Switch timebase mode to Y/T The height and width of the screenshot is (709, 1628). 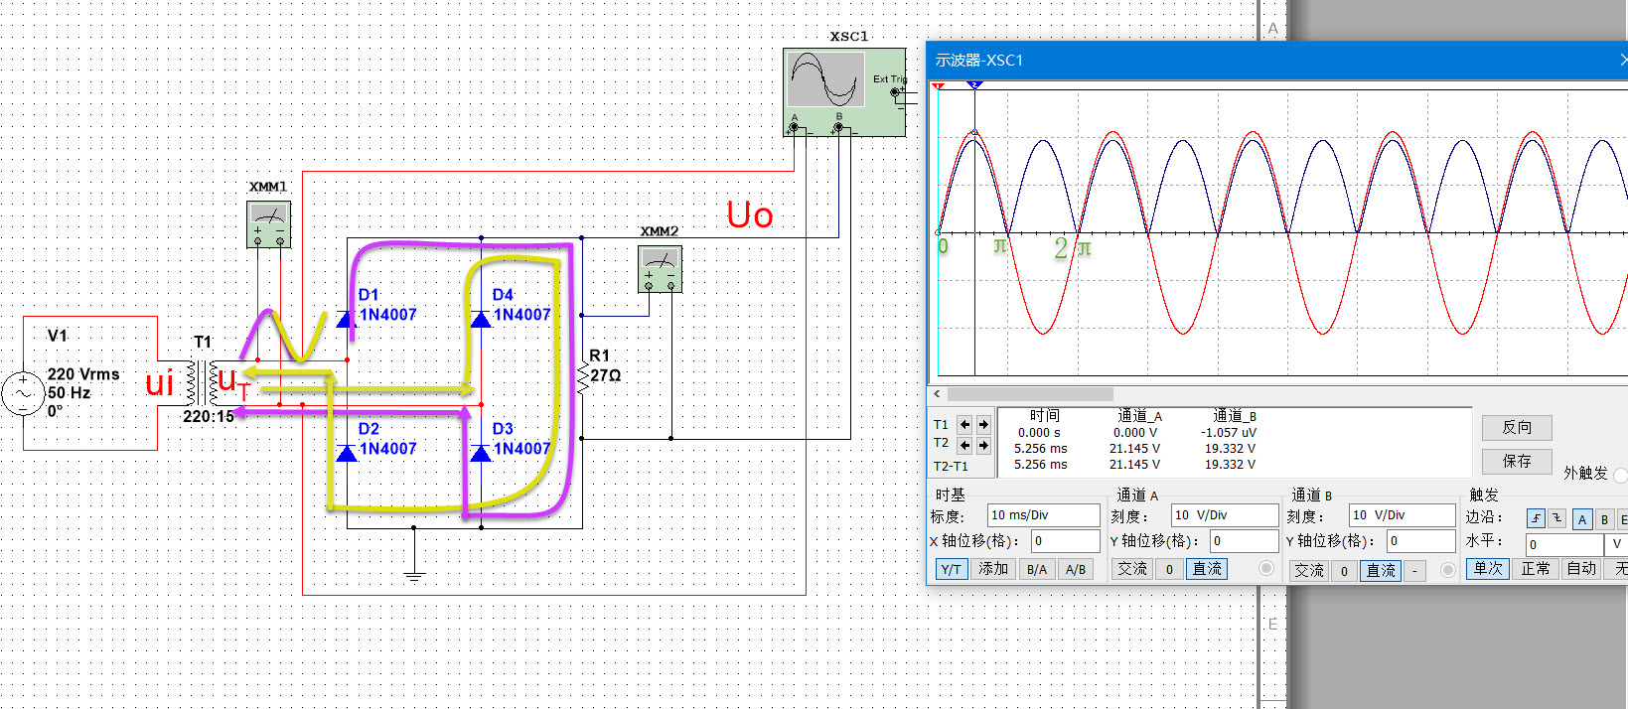(952, 569)
